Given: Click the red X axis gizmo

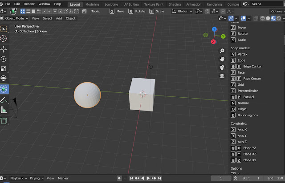Looking at the screenshot, I should tap(213, 42).
